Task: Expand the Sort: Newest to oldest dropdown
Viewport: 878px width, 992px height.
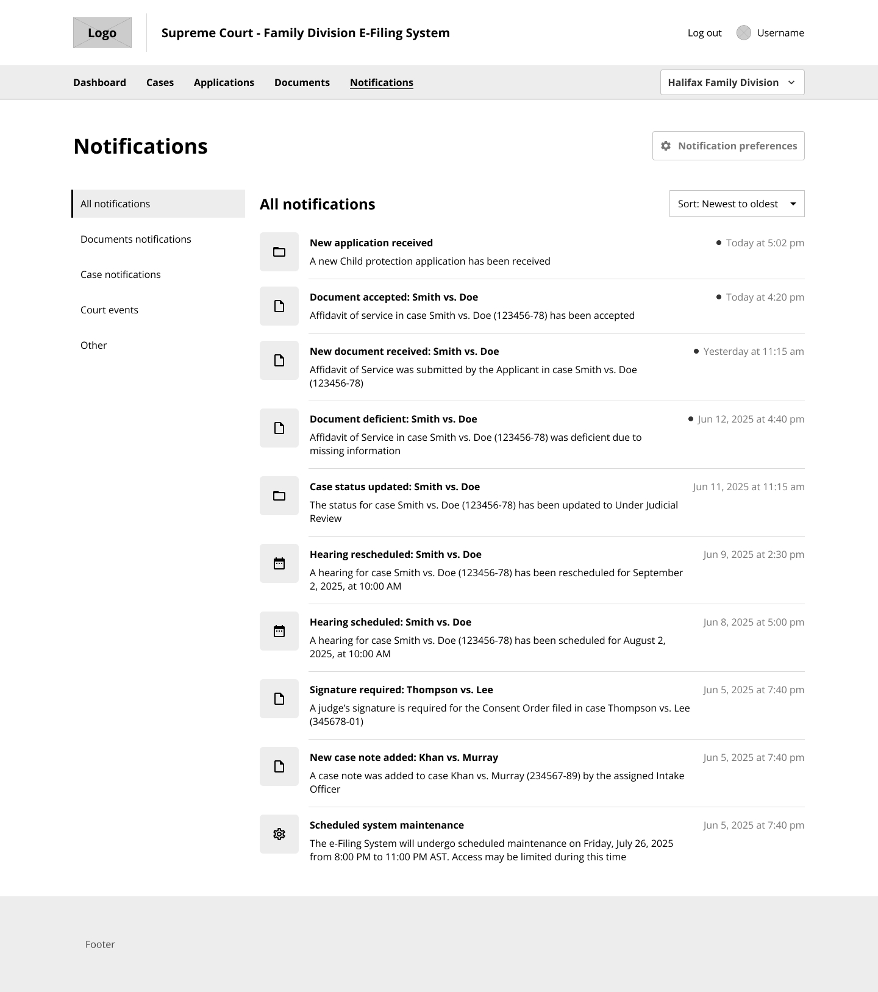Action: coord(737,204)
